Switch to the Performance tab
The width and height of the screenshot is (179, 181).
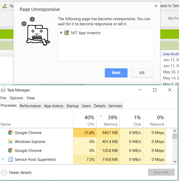tap(30, 106)
